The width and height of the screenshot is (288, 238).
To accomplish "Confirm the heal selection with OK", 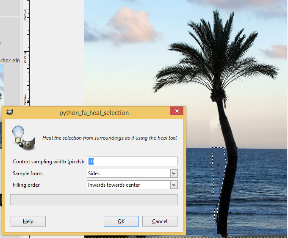I will coord(121,221).
